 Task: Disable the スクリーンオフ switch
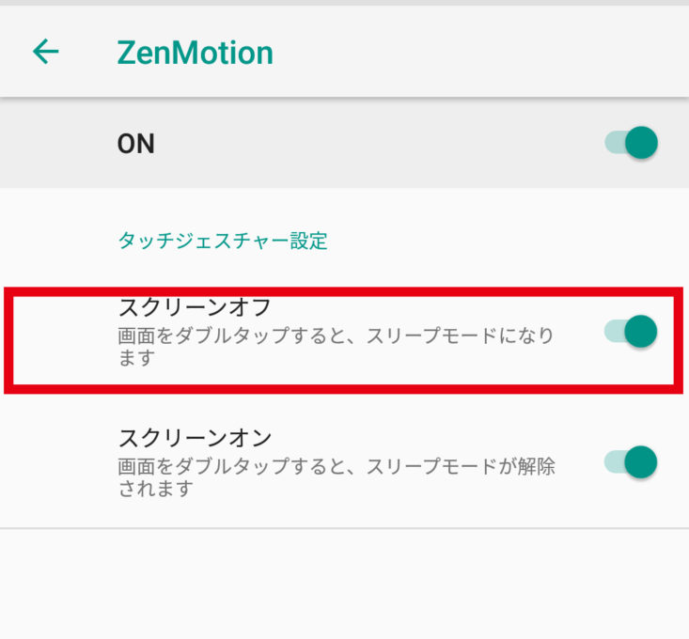click(x=631, y=331)
